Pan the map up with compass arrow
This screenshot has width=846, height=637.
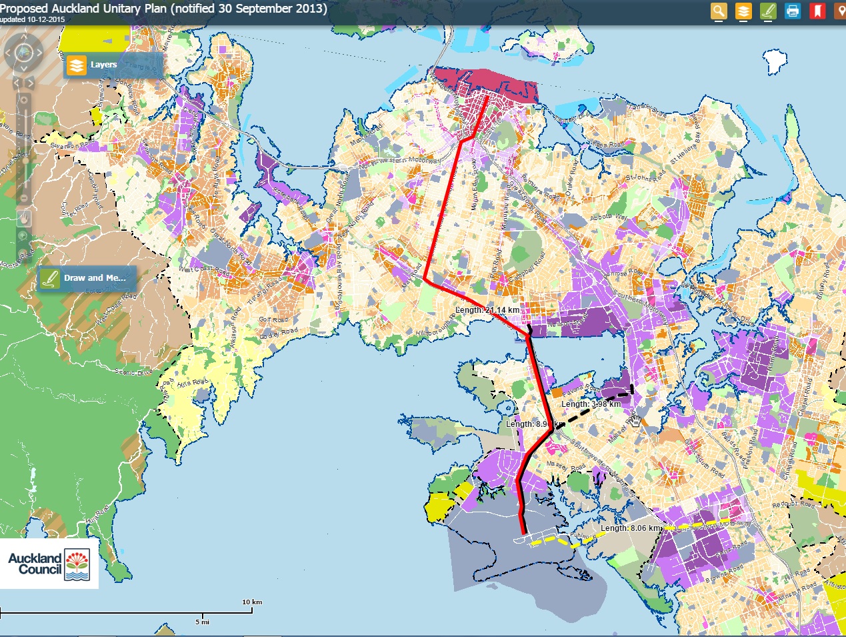coord(24,37)
